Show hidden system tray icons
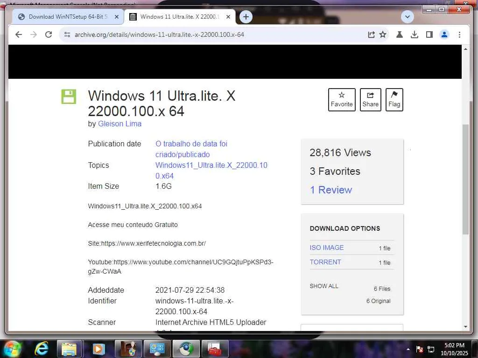Viewport: 478px width, 358px height. (408, 349)
